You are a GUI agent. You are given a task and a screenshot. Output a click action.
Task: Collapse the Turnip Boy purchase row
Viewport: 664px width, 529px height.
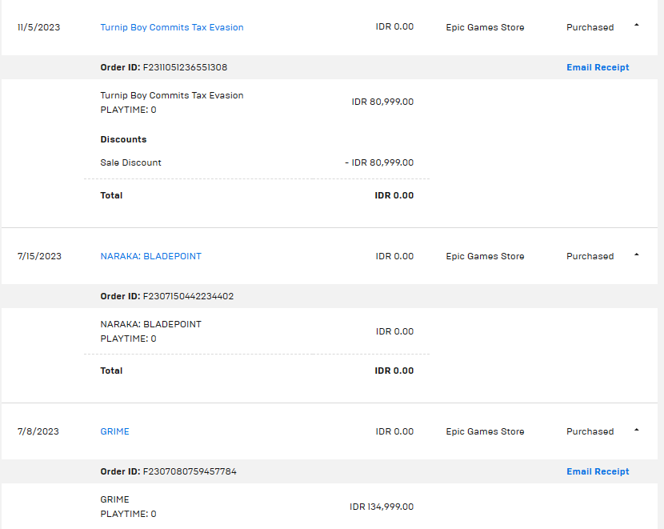tap(636, 26)
